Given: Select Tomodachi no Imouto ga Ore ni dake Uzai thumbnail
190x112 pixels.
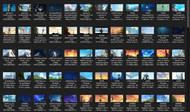Looking at the screenshot, I should pos(40,30).
